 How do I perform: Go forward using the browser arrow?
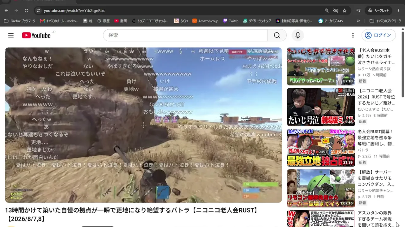pos(16,10)
